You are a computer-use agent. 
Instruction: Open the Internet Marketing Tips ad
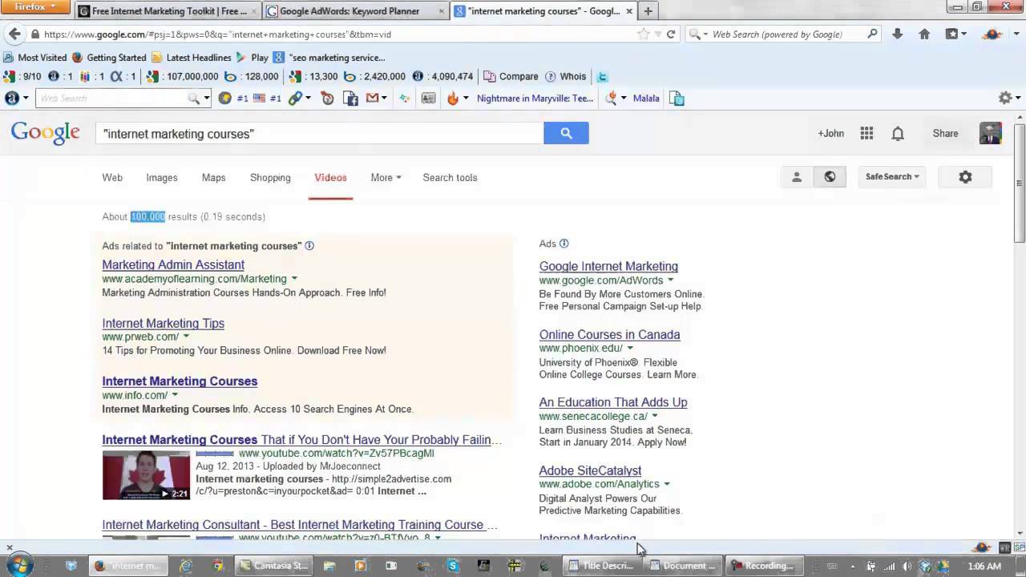pyautogui.click(x=163, y=323)
